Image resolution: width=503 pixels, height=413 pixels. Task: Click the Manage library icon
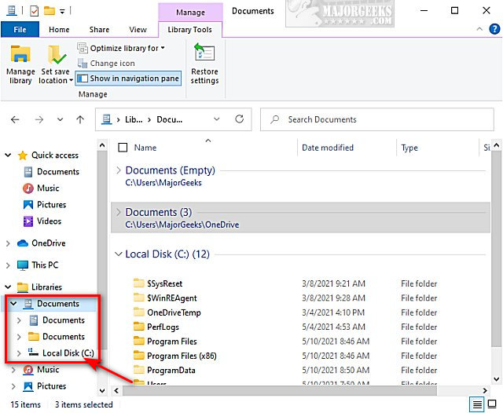[x=20, y=64]
